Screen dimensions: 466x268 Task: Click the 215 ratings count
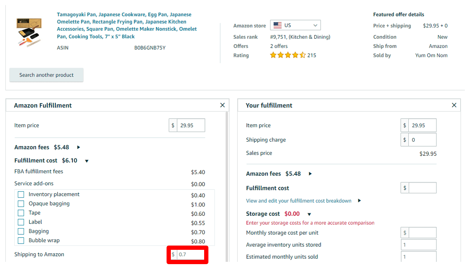312,55
